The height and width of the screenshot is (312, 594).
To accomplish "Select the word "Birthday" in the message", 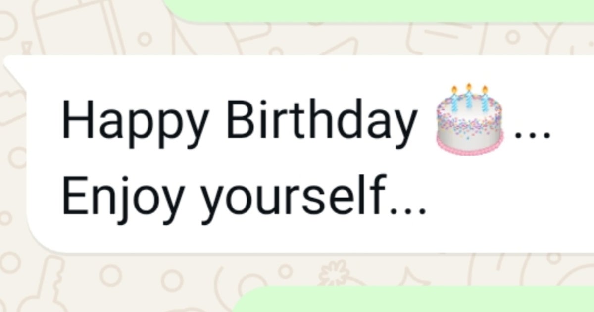I will coord(322,119).
